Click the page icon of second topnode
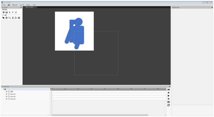The height and width of the screenshot is (117, 214). pos(9,97)
